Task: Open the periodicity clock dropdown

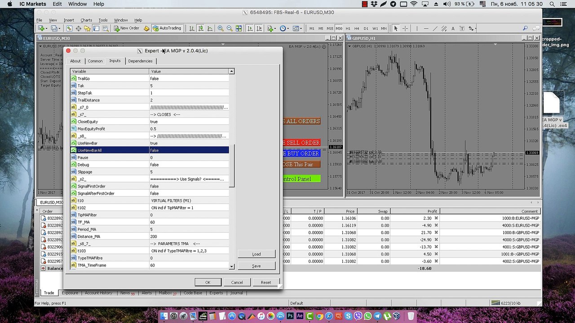Action: (284, 28)
